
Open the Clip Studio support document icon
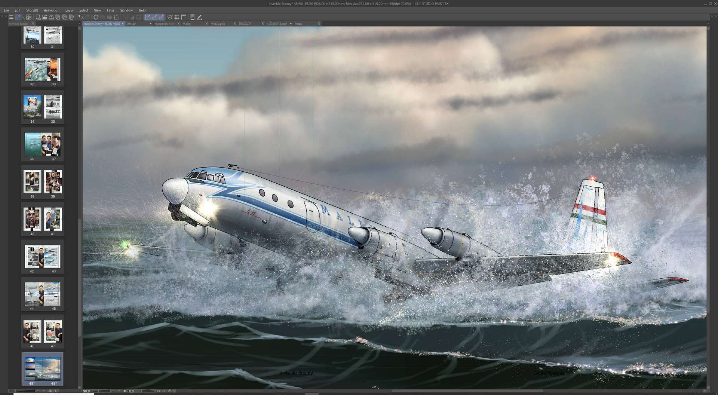(x=192, y=17)
